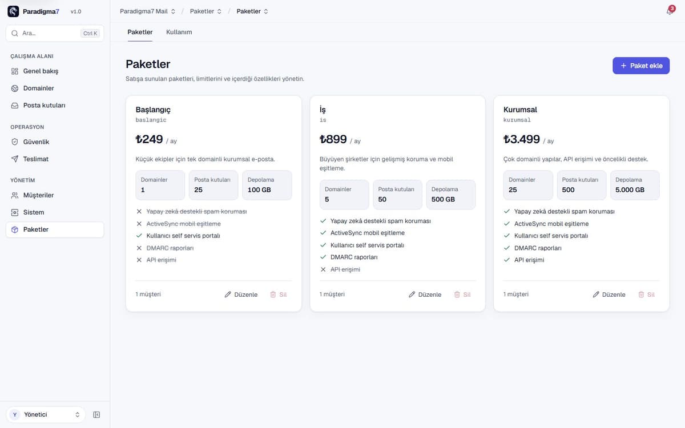
Task: Click the 5.000 GB Depolama value
Action: 630,190
